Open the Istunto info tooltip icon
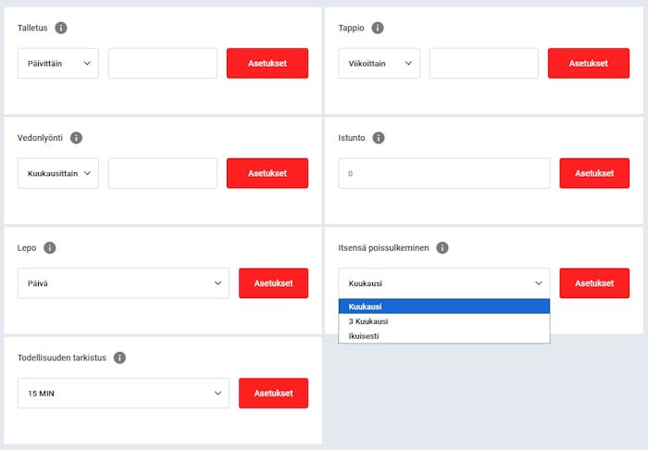This screenshot has height=450, width=648. [x=378, y=138]
